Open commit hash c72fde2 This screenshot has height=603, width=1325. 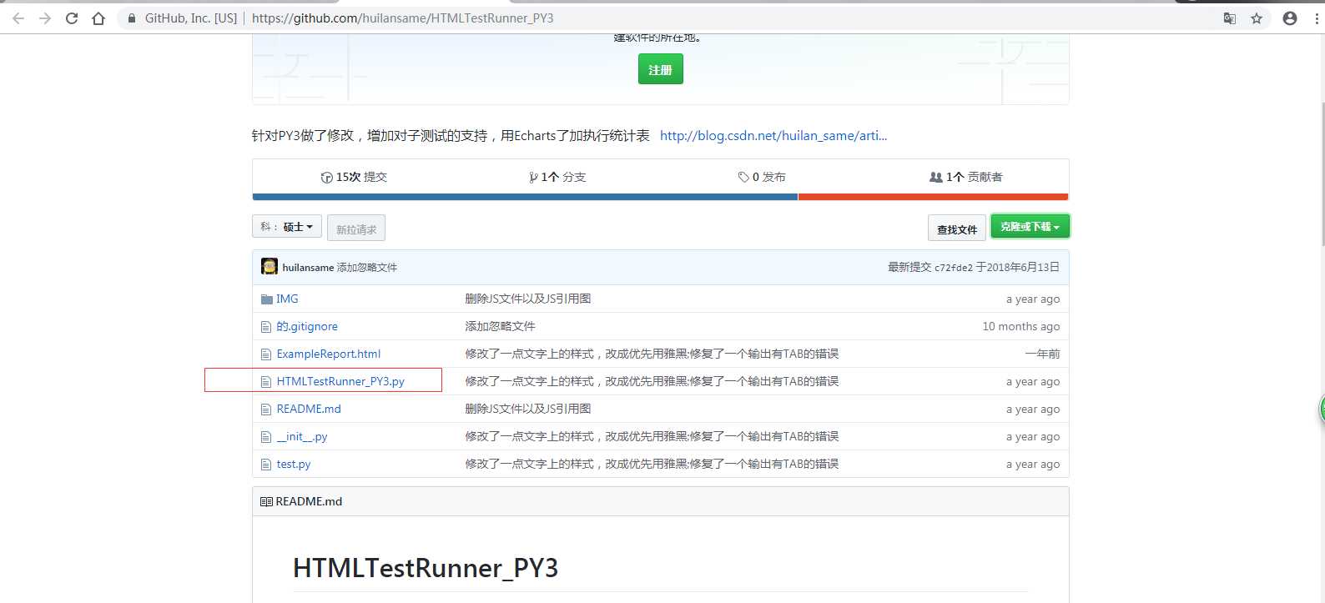pyautogui.click(x=953, y=268)
